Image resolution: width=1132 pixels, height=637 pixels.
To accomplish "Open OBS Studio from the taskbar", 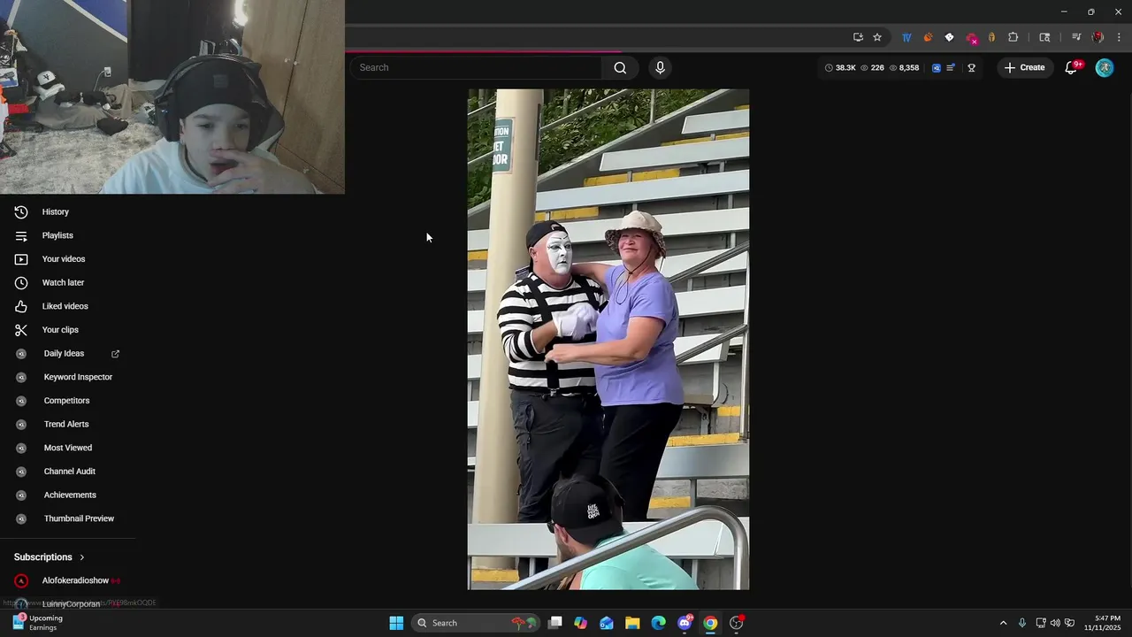I will [x=736, y=623].
